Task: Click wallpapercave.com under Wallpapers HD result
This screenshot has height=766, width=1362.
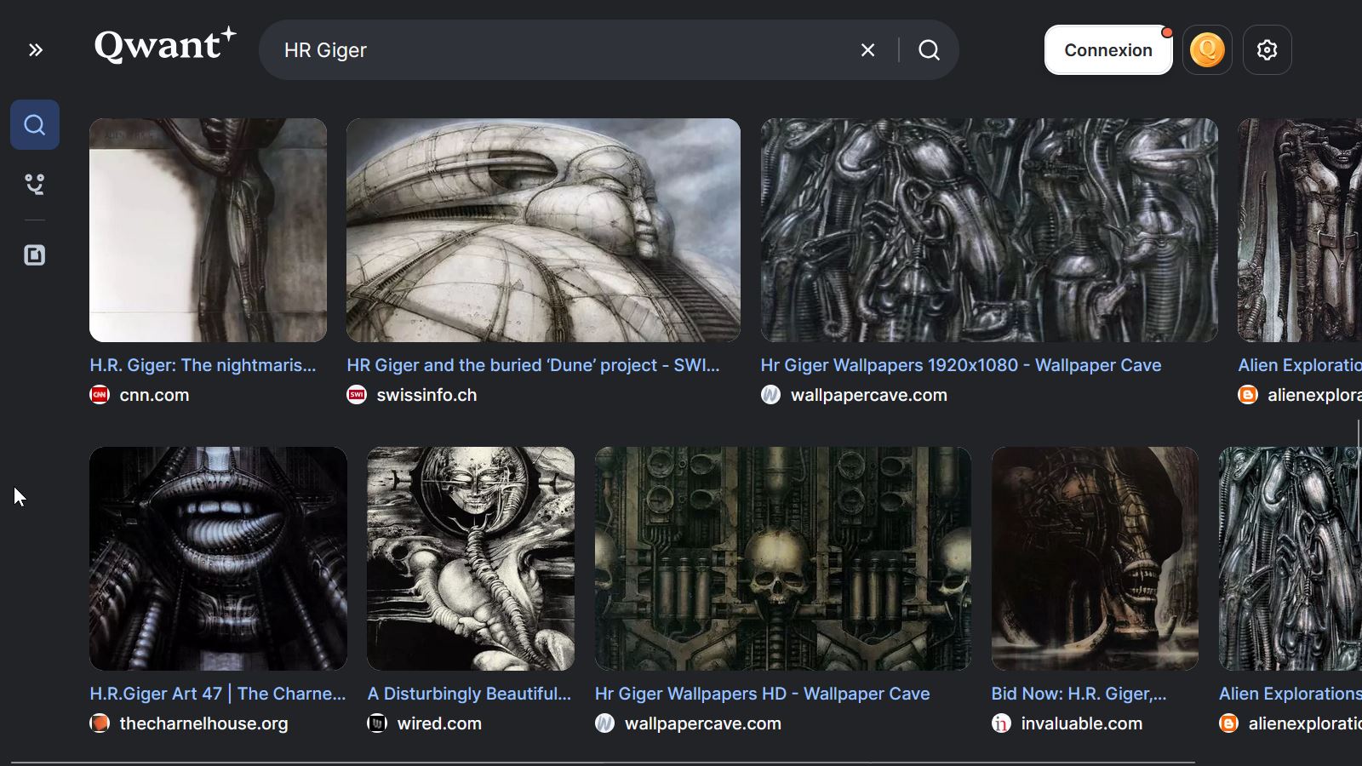Action: coord(703,723)
